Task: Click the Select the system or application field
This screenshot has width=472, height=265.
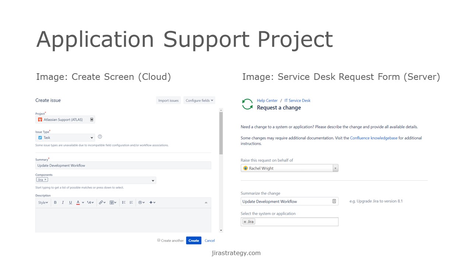Action: (x=289, y=222)
